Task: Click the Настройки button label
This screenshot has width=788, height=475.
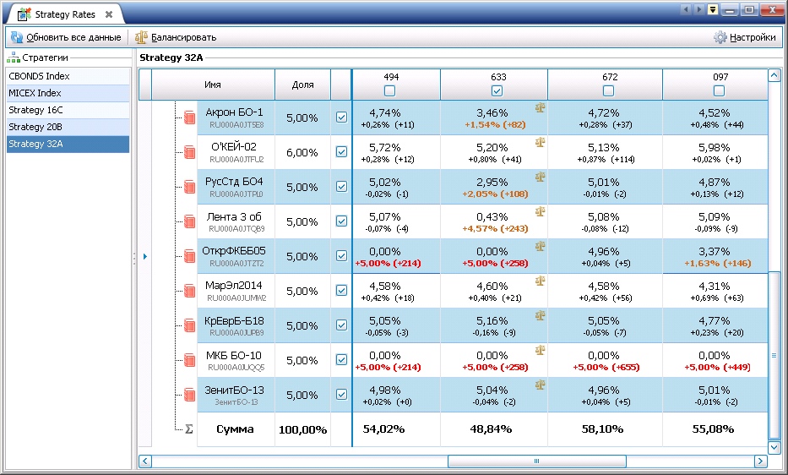Action: coord(753,37)
